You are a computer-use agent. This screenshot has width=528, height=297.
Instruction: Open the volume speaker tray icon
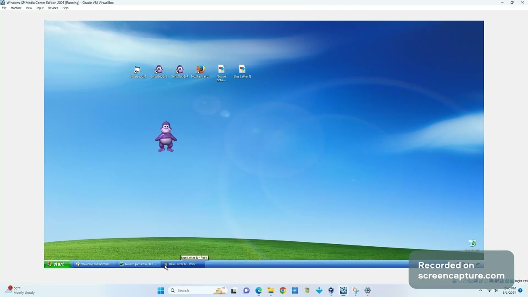pos(495,290)
